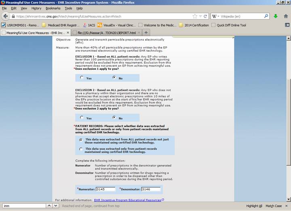Open a new tab with the plus button

(146, 33)
